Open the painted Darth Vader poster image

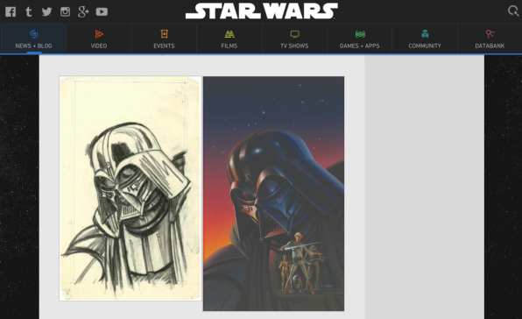(273, 194)
